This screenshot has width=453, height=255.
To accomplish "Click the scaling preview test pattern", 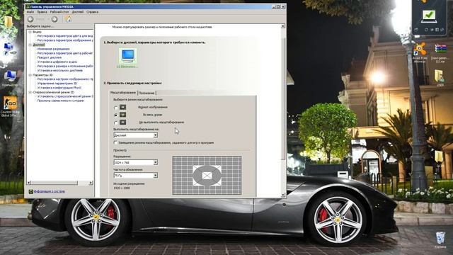I will click(x=207, y=175).
